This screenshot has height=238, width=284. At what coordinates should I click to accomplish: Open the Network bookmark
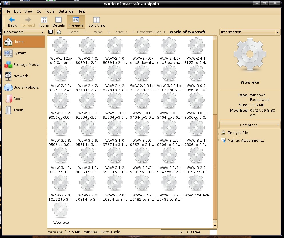coord(24,76)
